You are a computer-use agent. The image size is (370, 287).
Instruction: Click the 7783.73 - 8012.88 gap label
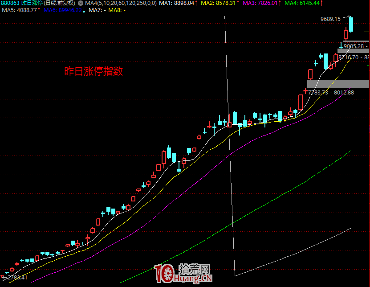(331, 93)
